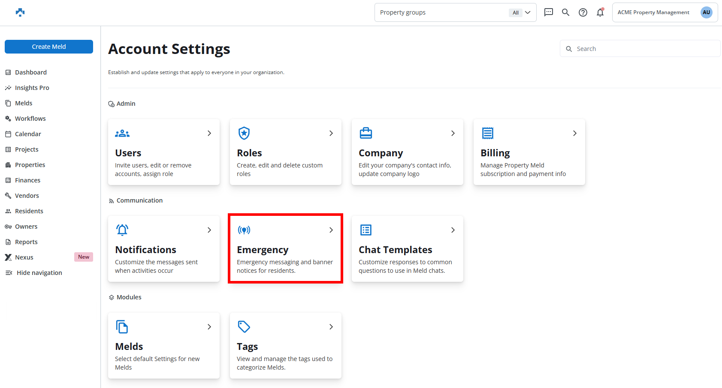This screenshot has height=388, width=722.
Task: Open the Emergency settings card
Action: pos(285,249)
